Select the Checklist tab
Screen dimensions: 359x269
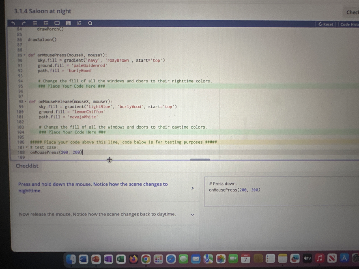tap(27, 166)
